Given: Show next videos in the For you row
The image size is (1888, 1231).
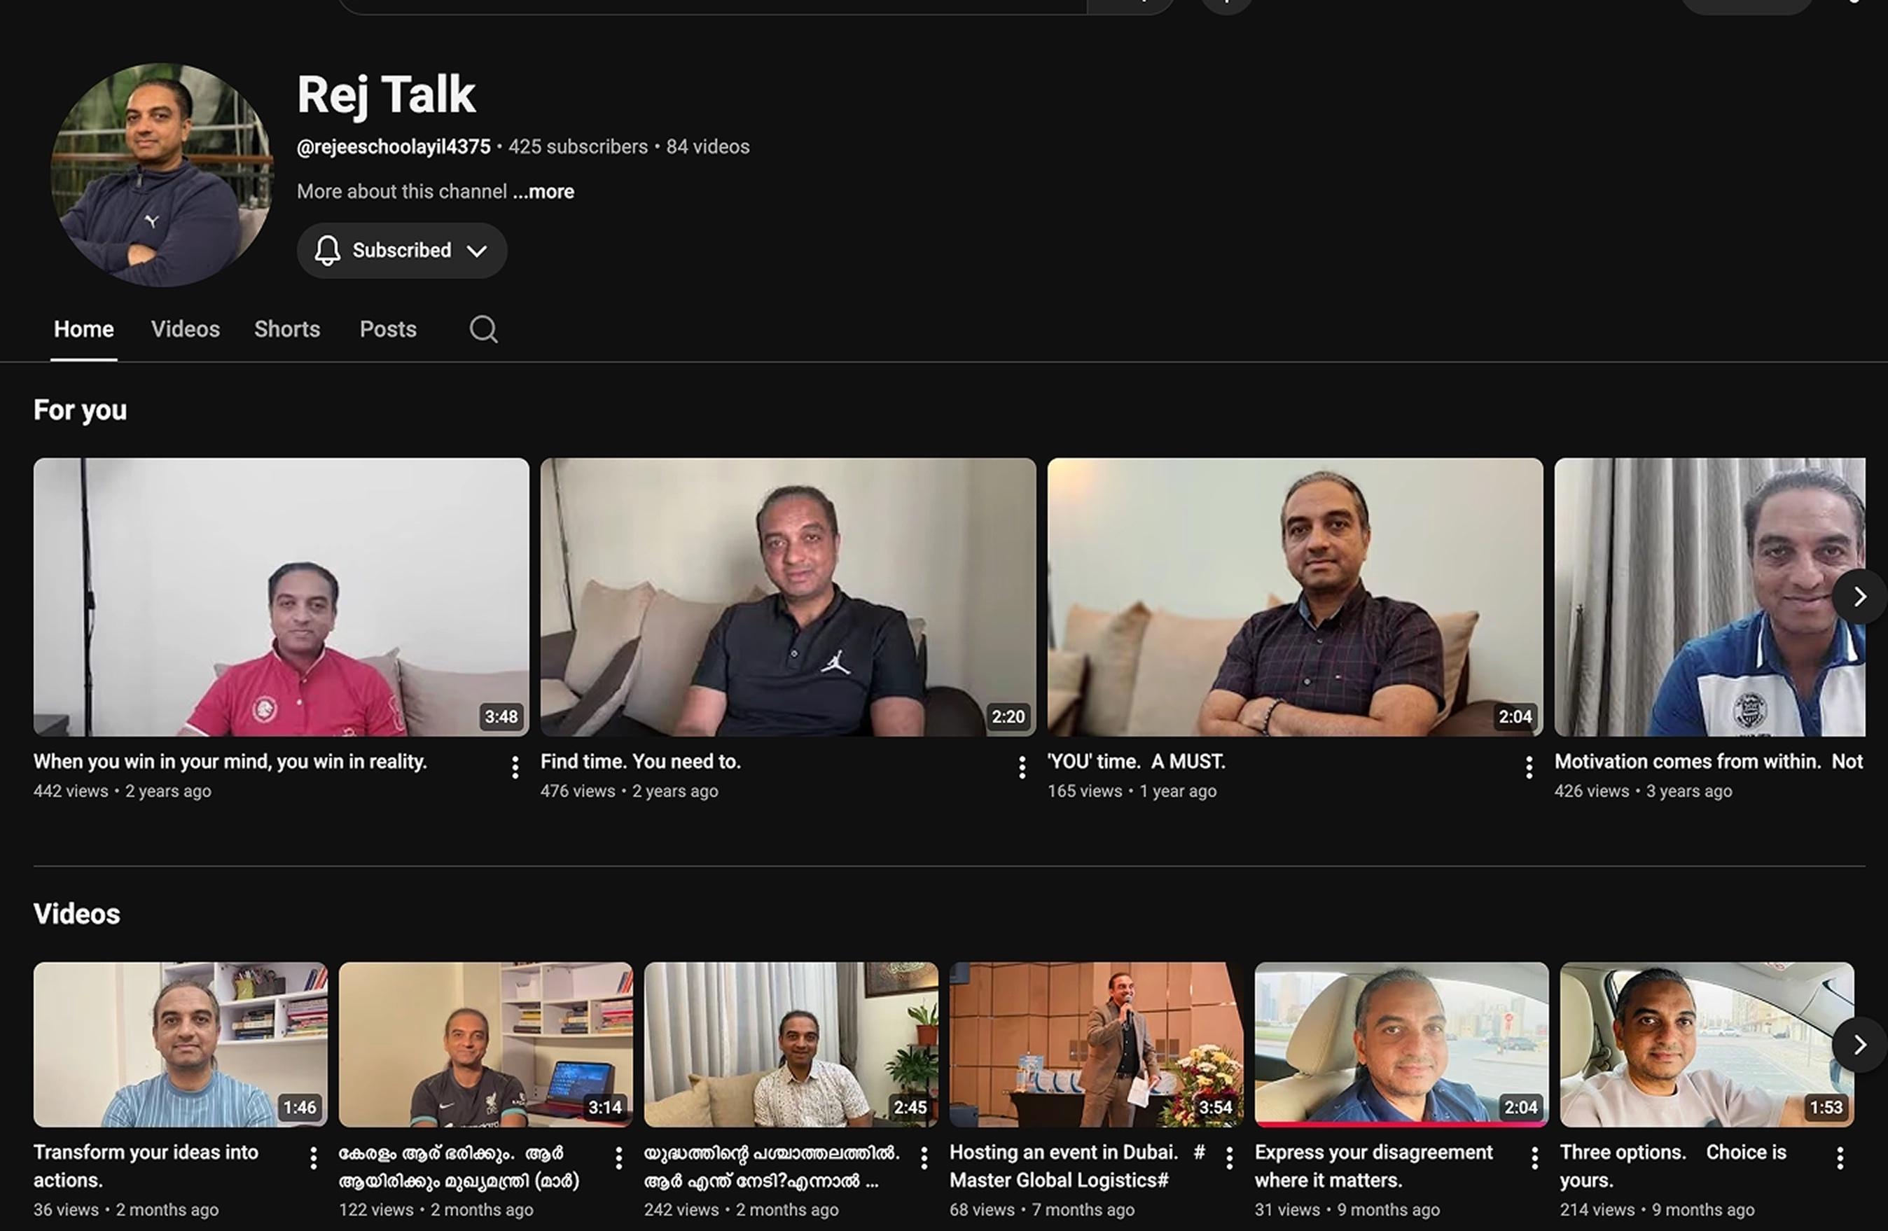Looking at the screenshot, I should coord(1859,597).
